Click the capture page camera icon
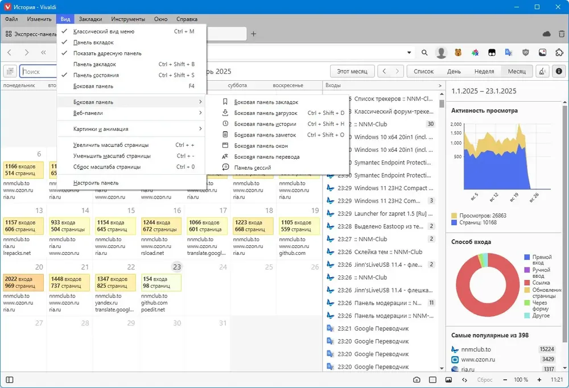The height and width of the screenshot is (388, 569). 417,379
